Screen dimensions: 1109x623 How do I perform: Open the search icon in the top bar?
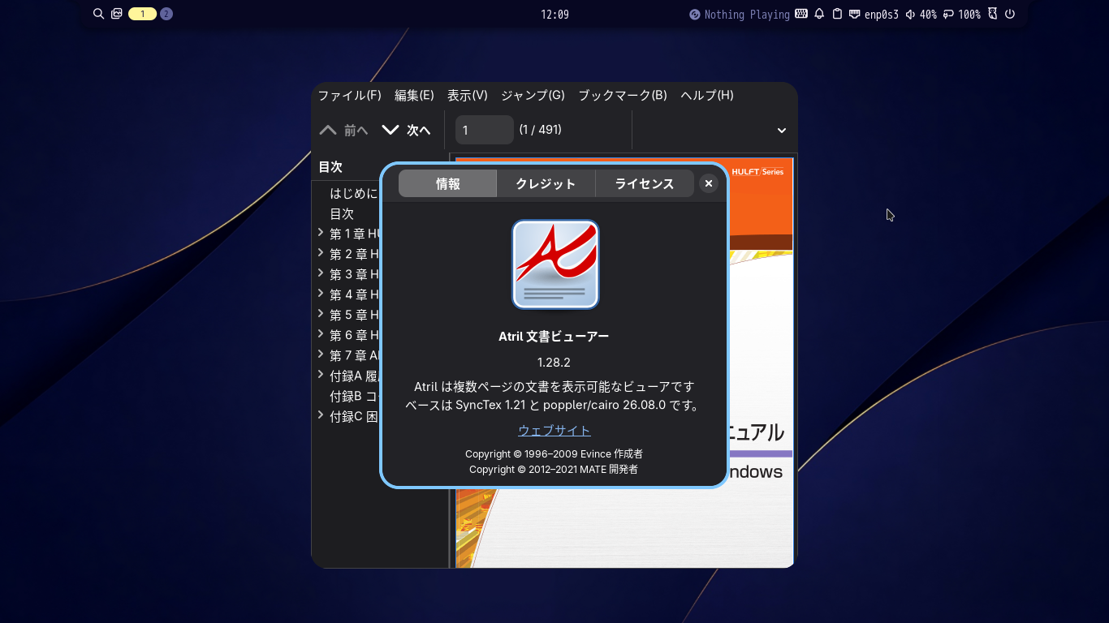point(98,14)
